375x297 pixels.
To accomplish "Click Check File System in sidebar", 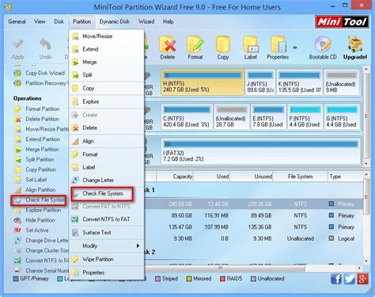I will [39, 200].
